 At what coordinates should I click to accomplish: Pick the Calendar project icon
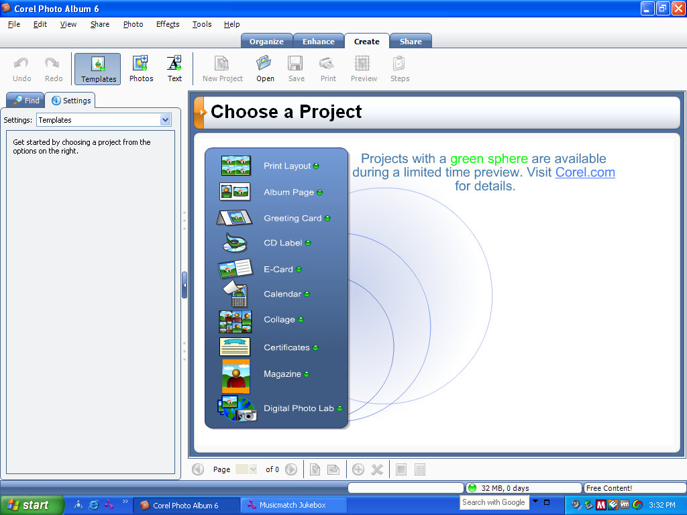tap(235, 294)
